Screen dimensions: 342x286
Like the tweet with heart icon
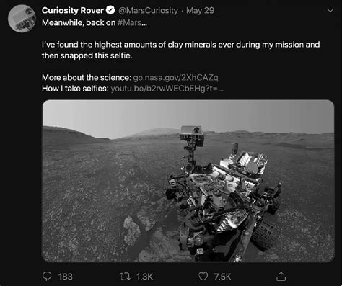pyautogui.click(x=203, y=277)
